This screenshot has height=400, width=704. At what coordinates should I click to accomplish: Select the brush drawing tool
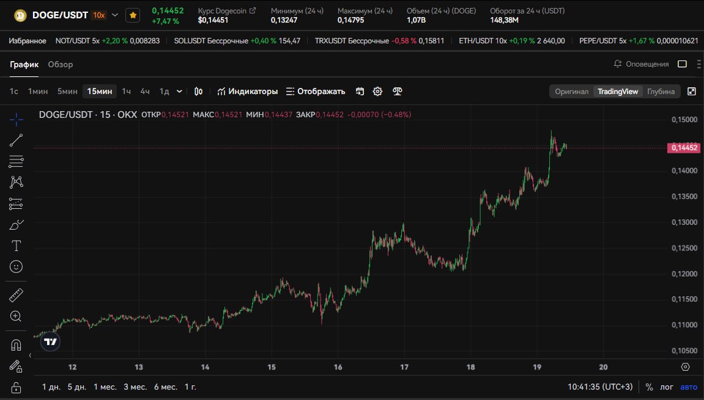click(16, 225)
